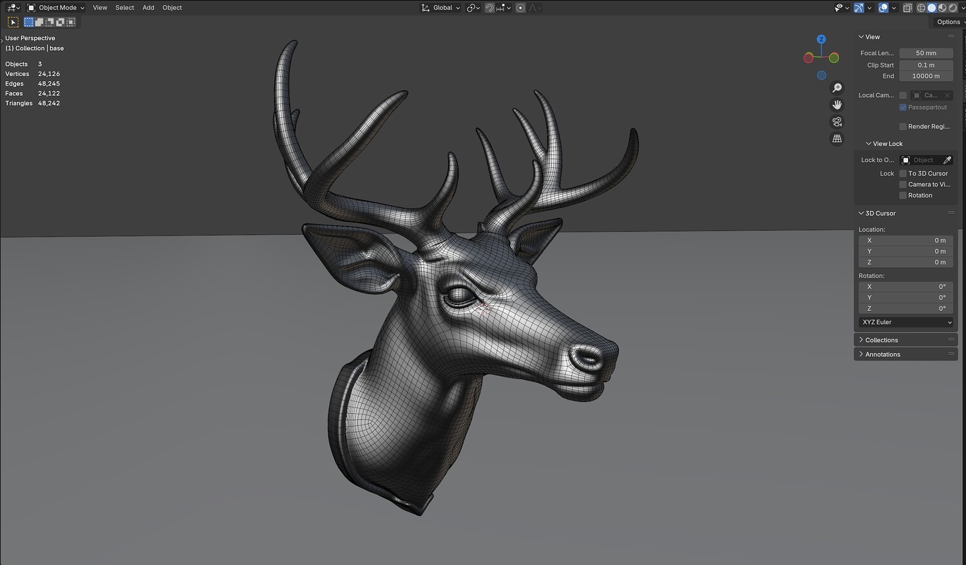Choose the invert selection mode icon

pos(60,22)
